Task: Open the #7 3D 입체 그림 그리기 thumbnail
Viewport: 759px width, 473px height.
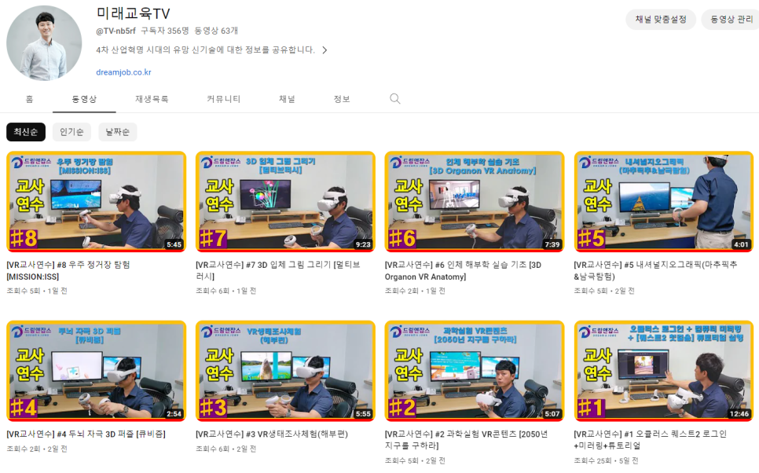Action: [285, 202]
